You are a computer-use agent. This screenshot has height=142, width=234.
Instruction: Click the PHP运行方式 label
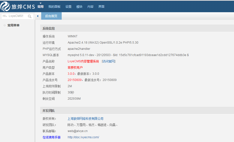(52, 49)
